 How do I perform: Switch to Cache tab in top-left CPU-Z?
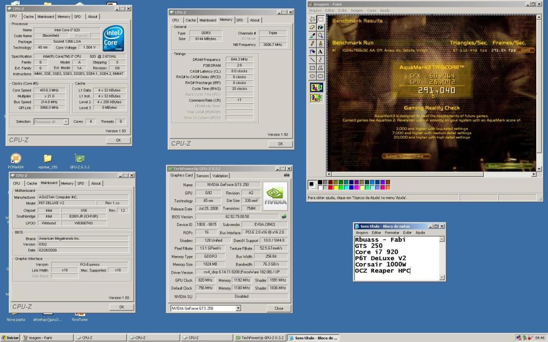pos(28,17)
